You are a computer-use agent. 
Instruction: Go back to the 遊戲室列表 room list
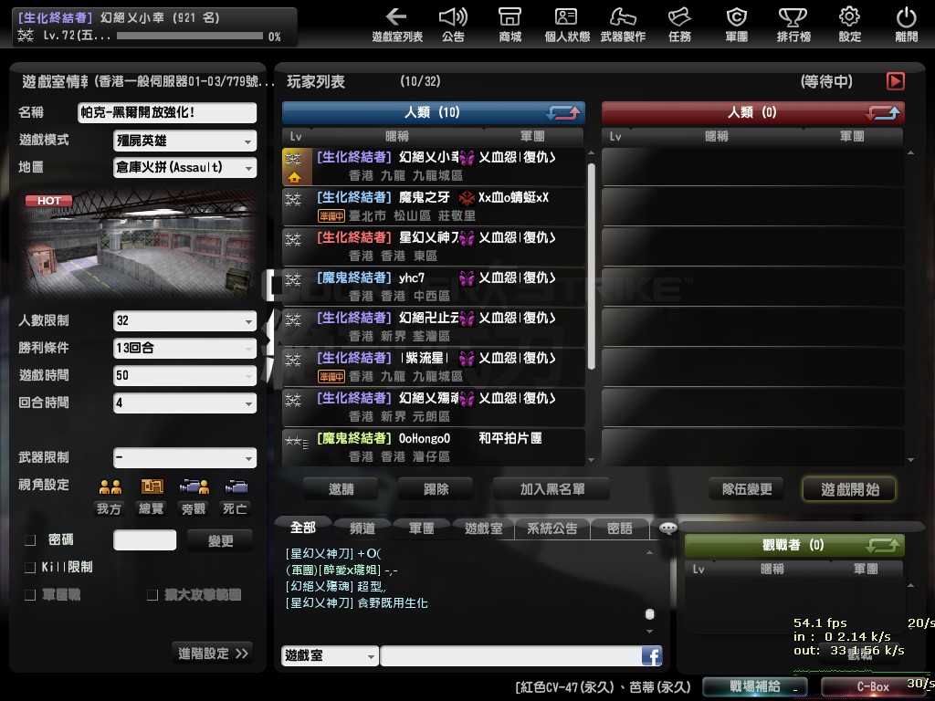click(x=396, y=25)
